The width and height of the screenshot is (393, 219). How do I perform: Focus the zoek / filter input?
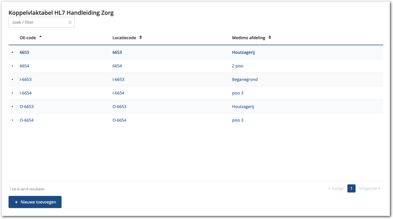(x=38, y=22)
